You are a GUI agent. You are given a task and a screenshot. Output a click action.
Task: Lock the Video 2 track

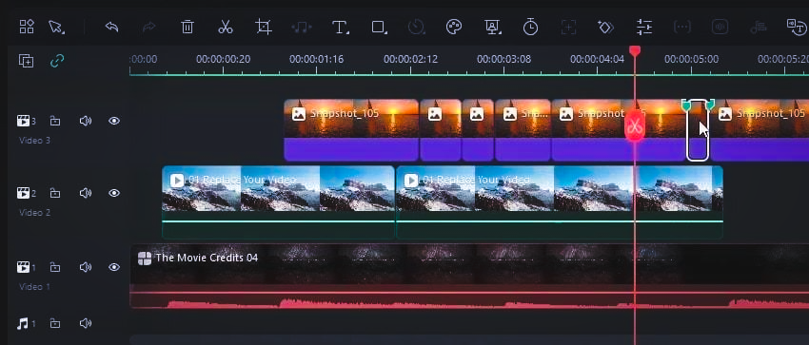pyautogui.click(x=54, y=193)
